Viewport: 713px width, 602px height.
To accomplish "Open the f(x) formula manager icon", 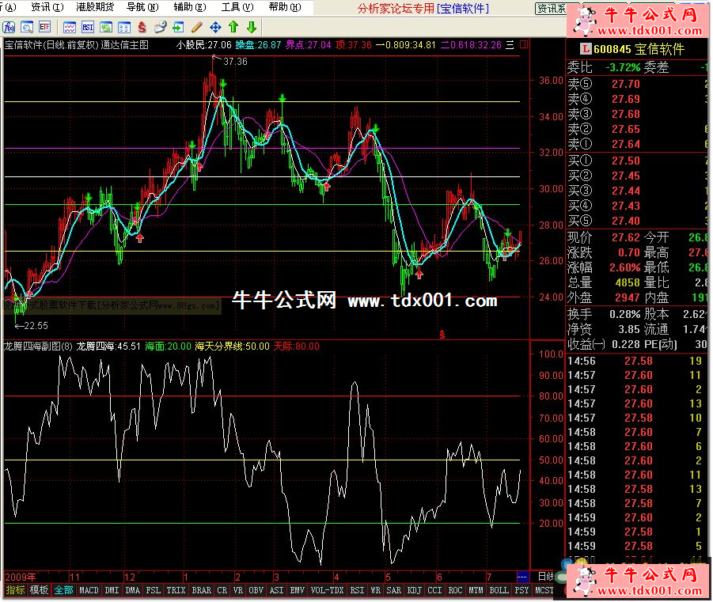I will pyautogui.click(x=9, y=27).
